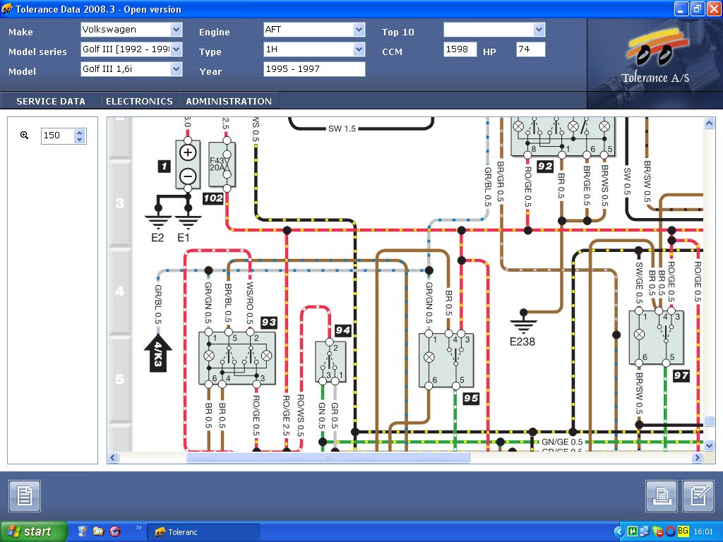Open the Top 10 dropdown list
The width and height of the screenshot is (723, 542).
coord(539,30)
